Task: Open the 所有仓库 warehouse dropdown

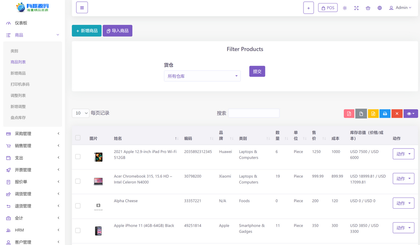Action: pyautogui.click(x=202, y=76)
